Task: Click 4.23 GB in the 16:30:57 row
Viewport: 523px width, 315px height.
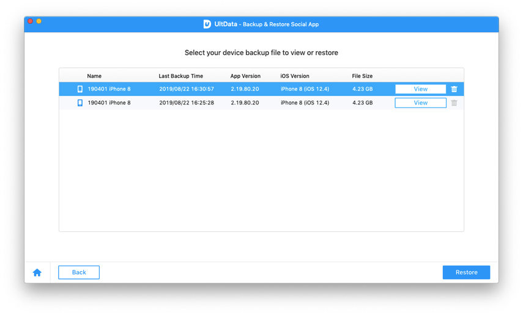Action: (x=363, y=89)
